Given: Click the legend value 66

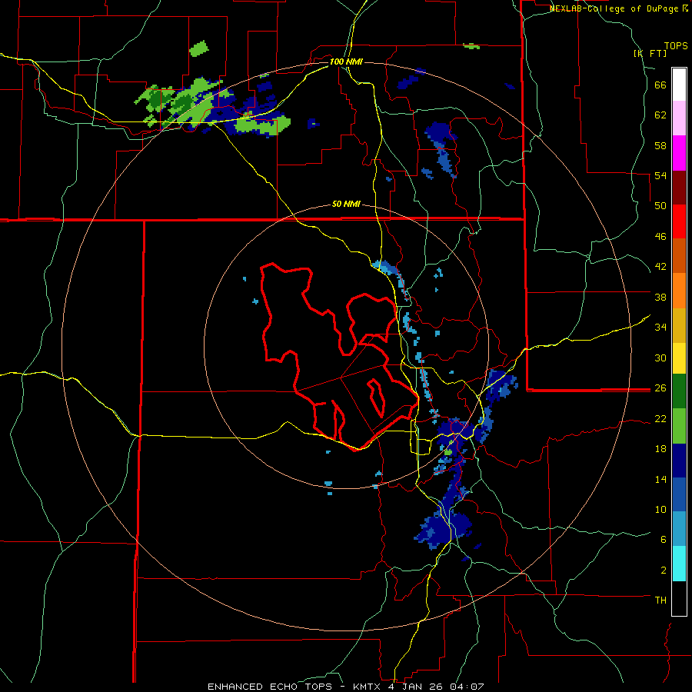Looking at the screenshot, I should (660, 85).
